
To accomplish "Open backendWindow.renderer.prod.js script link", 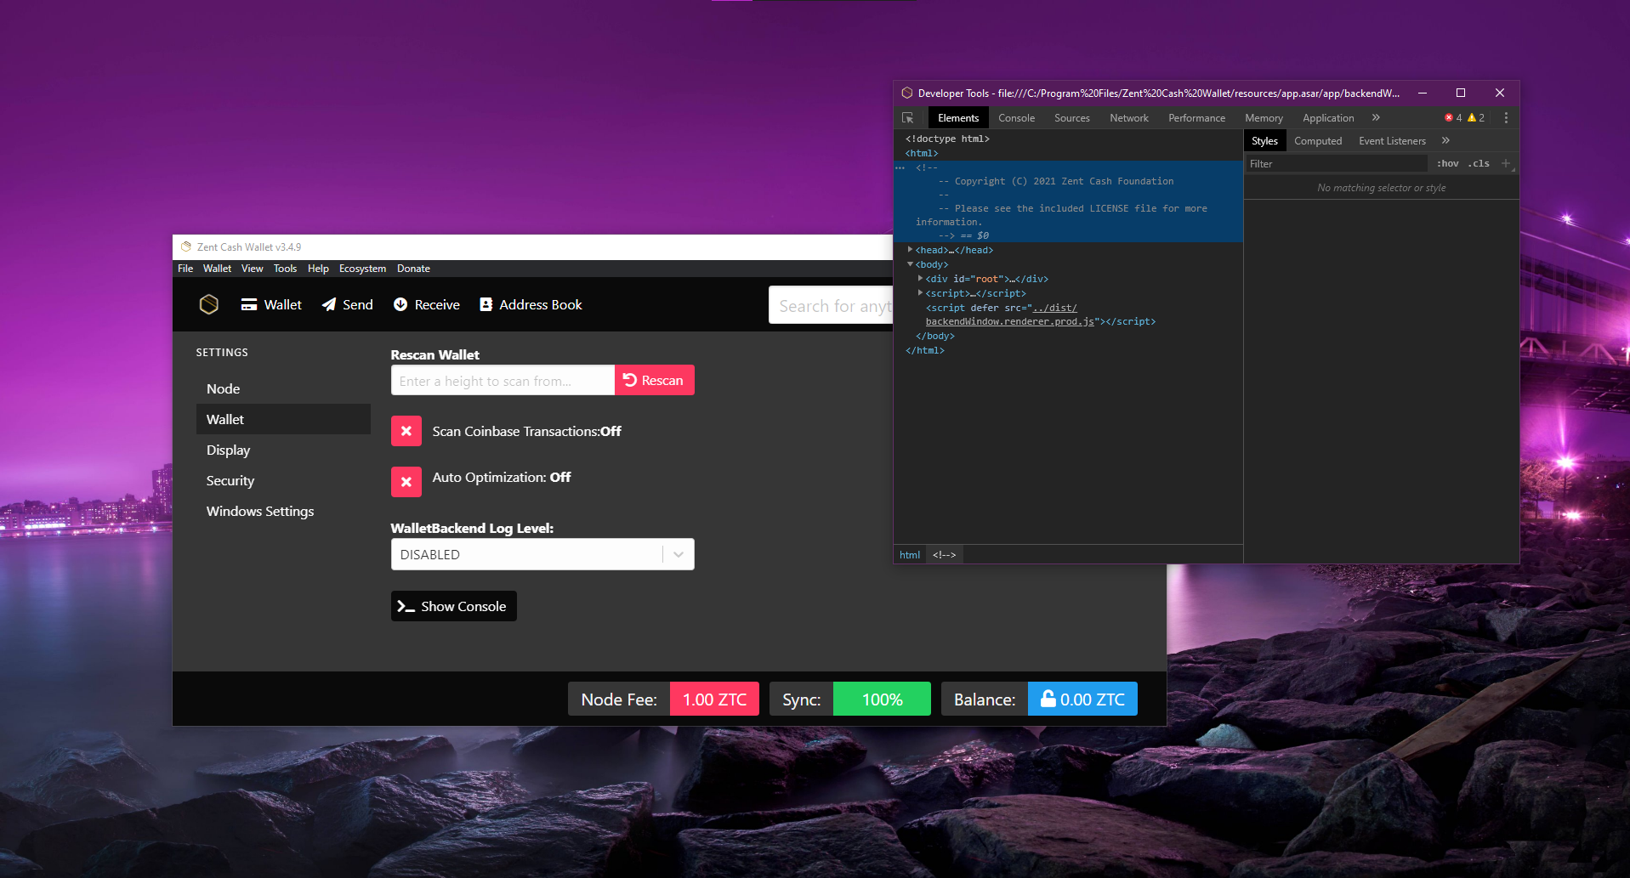I will (x=1010, y=321).
